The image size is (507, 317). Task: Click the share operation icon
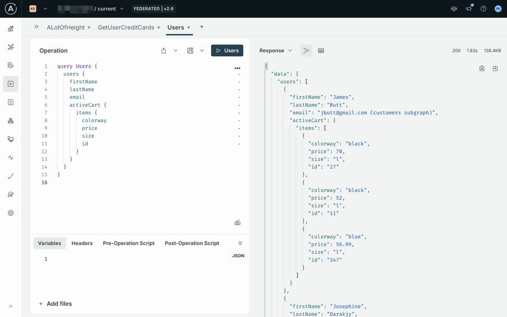coord(164,51)
